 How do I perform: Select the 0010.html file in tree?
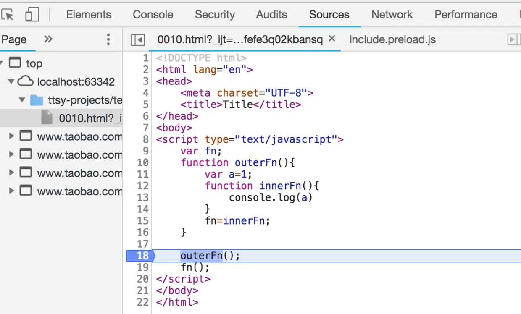[x=90, y=119]
